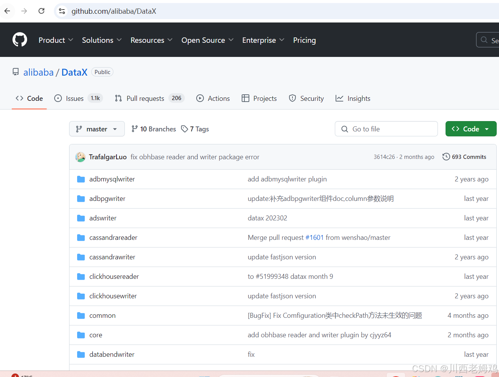Click the cassandrareader folder icon
This screenshot has width=499, height=377.
81,238
